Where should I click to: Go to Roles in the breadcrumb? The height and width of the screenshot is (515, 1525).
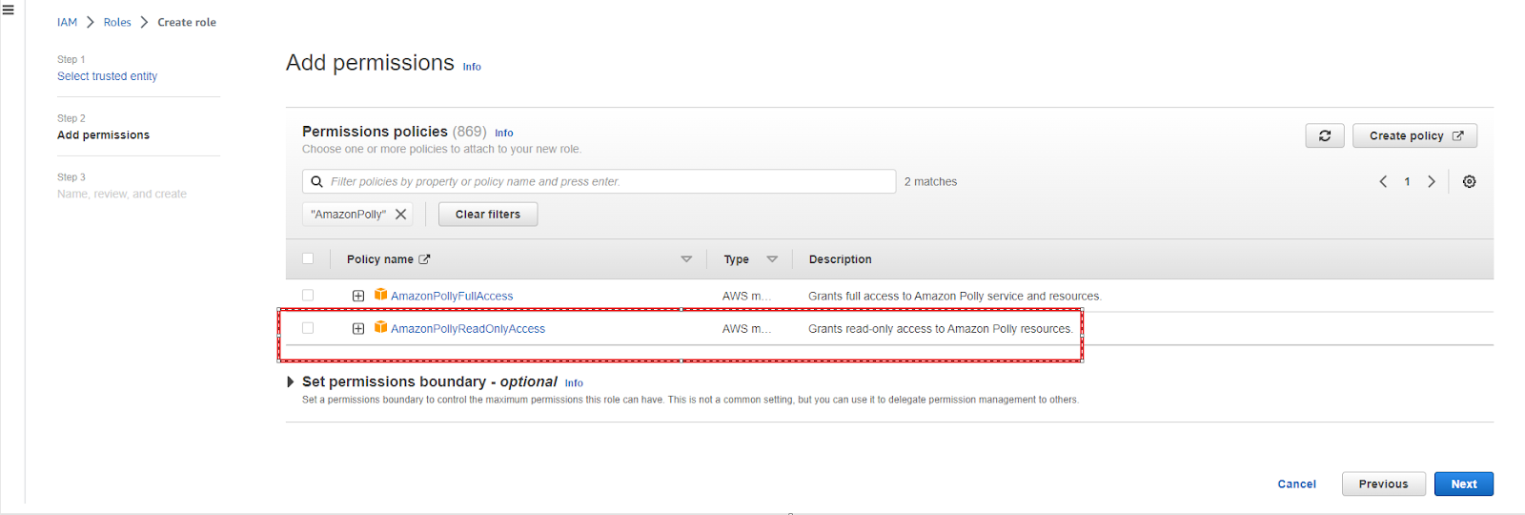coord(117,22)
